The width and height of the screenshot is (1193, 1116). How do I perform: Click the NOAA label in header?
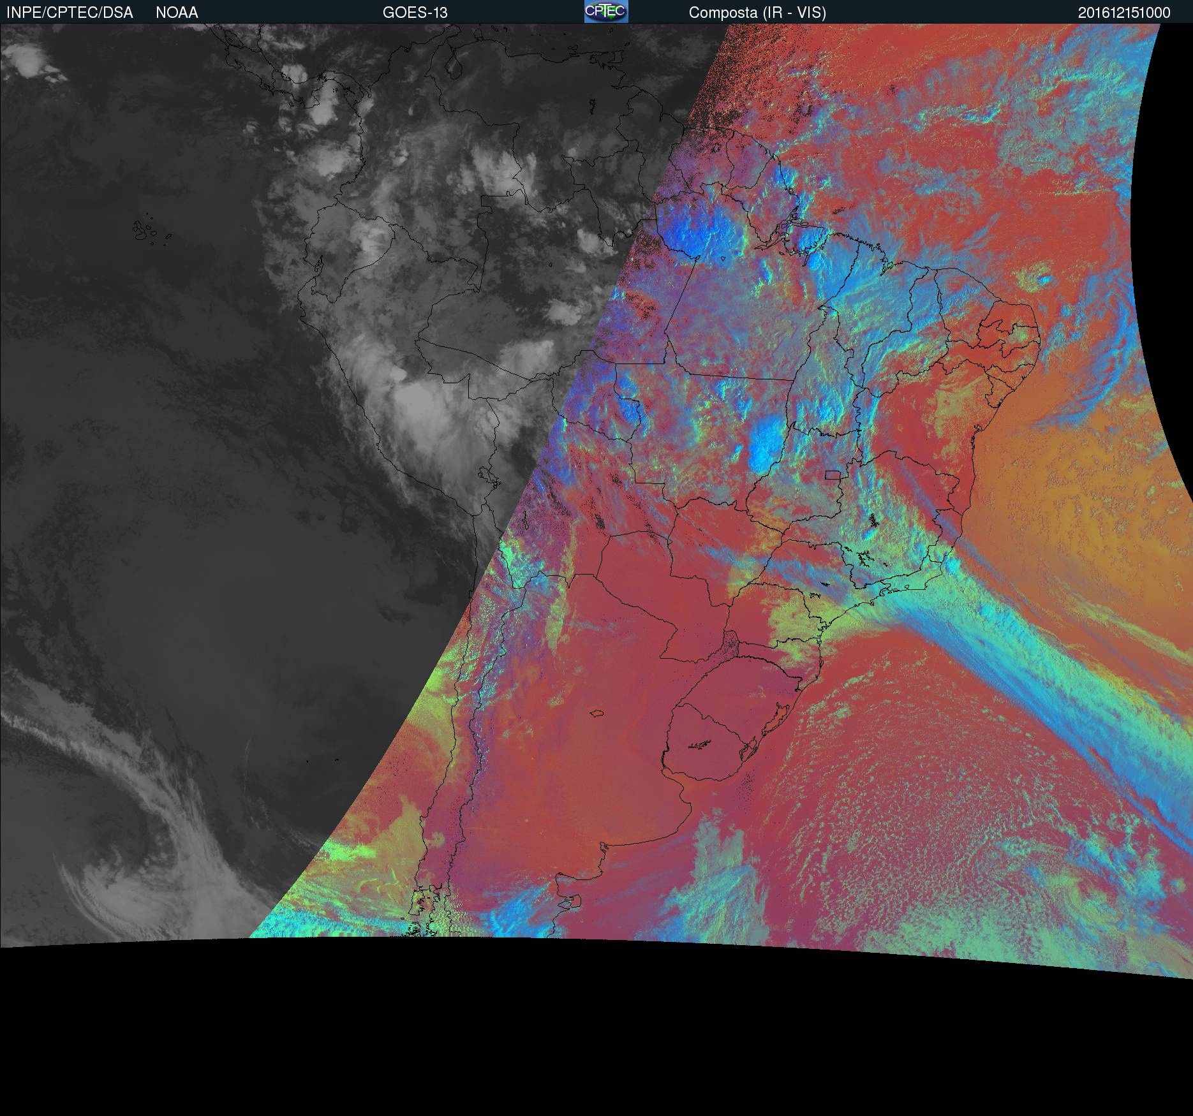(x=177, y=13)
